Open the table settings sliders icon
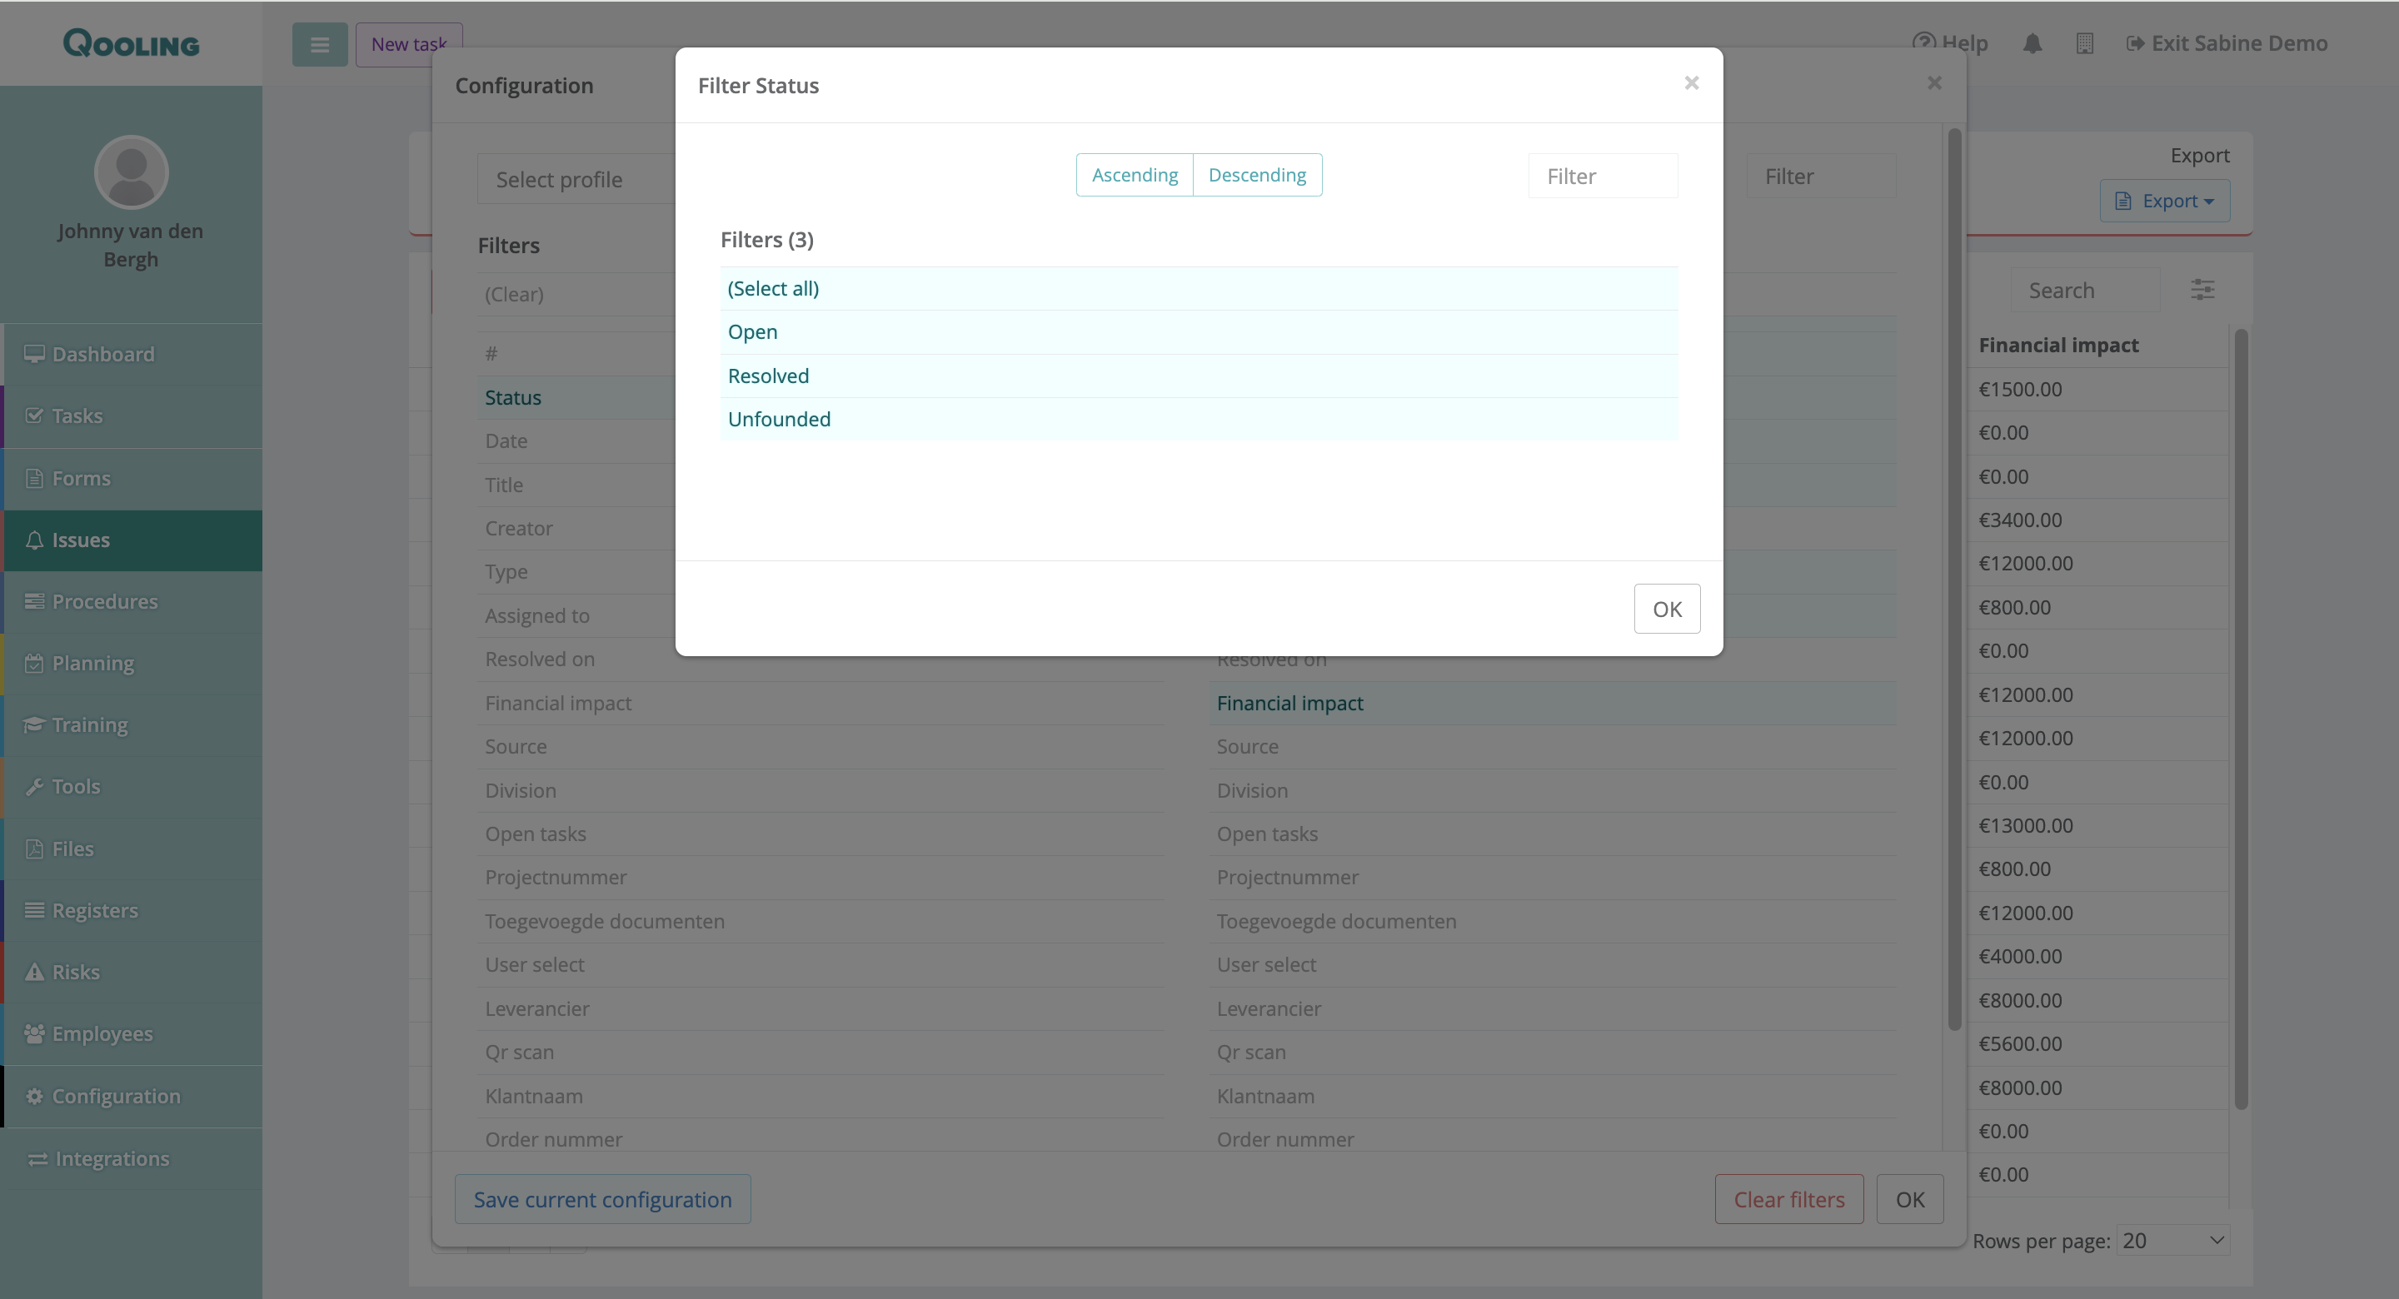 2202,290
